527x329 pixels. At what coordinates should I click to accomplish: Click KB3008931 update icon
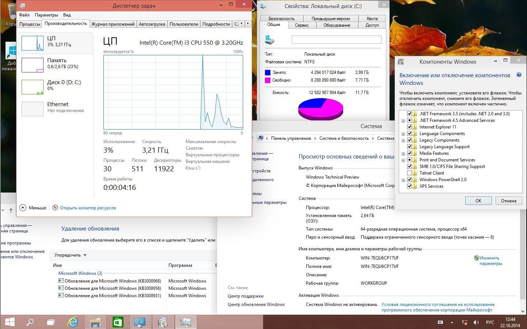[x=61, y=295]
